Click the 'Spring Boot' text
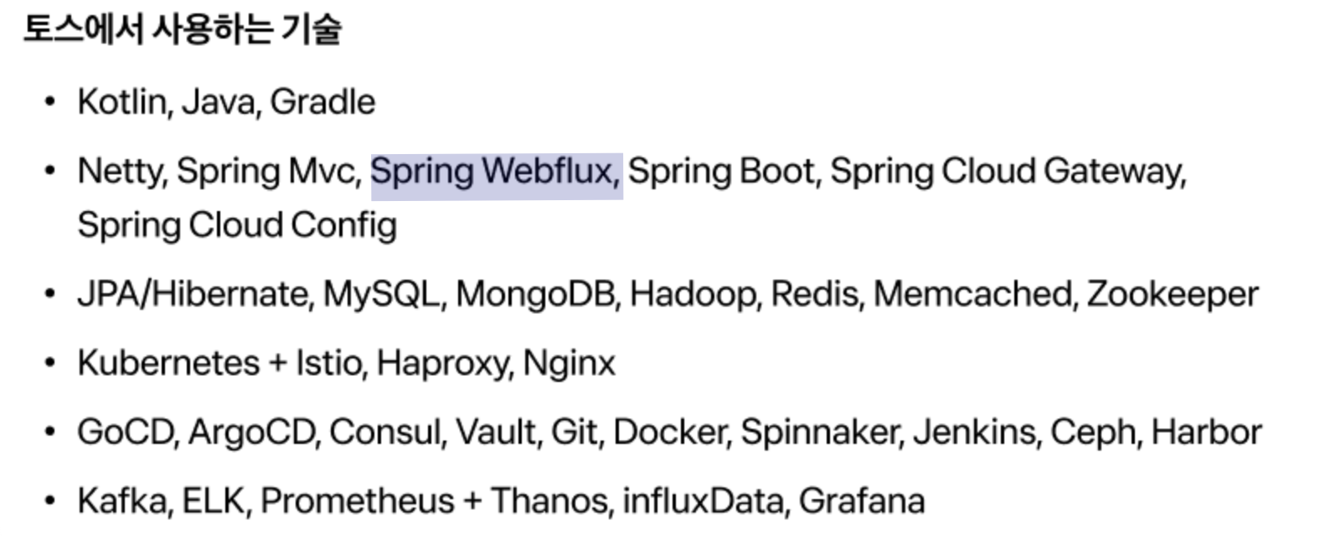 pos(721,172)
